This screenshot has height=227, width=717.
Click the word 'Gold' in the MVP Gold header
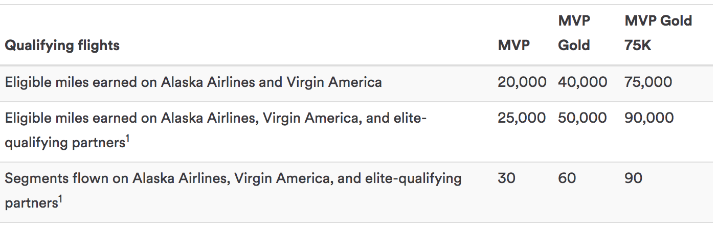click(x=574, y=46)
